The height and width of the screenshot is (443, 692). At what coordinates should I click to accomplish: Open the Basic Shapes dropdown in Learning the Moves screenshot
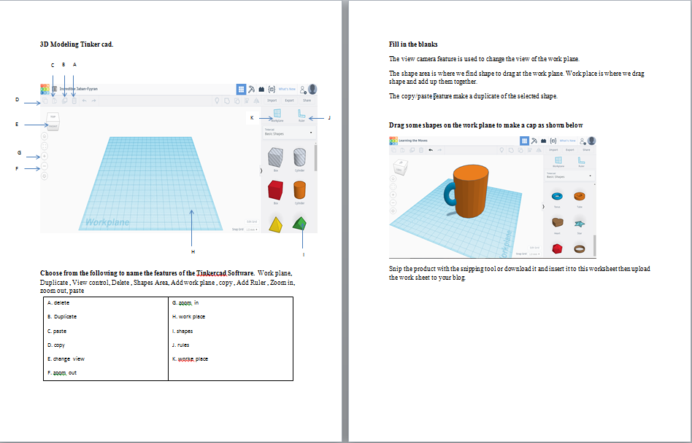point(570,176)
